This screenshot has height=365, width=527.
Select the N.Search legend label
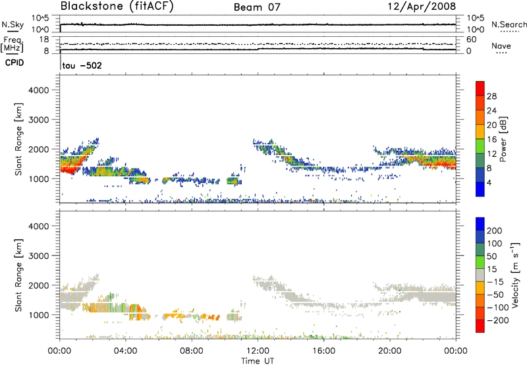[x=509, y=24]
